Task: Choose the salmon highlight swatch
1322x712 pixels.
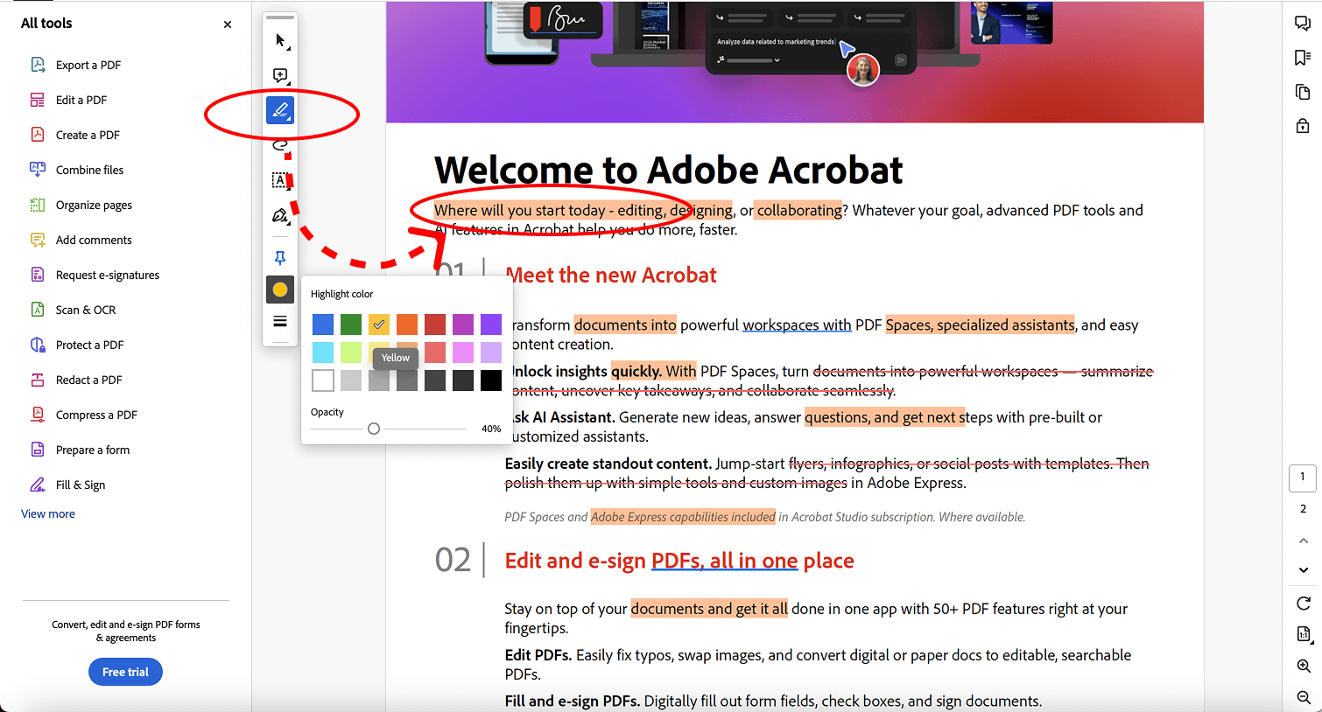Action: pos(435,353)
